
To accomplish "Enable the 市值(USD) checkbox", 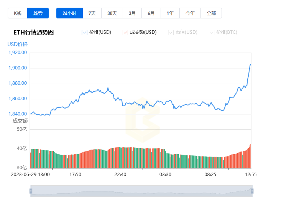I will (x=171, y=33).
